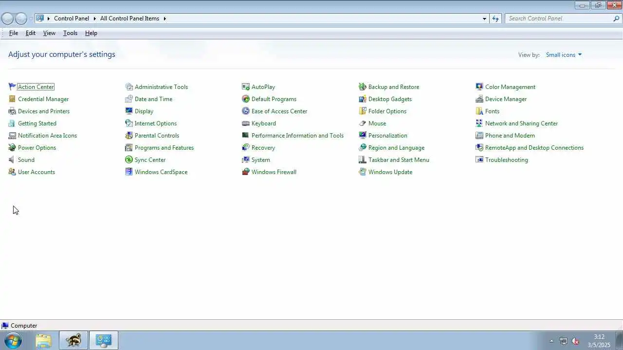
Task: Expand the address bar history dropdown
Action: [x=484, y=18]
